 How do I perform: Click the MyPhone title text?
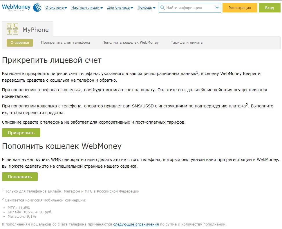pos(36,30)
